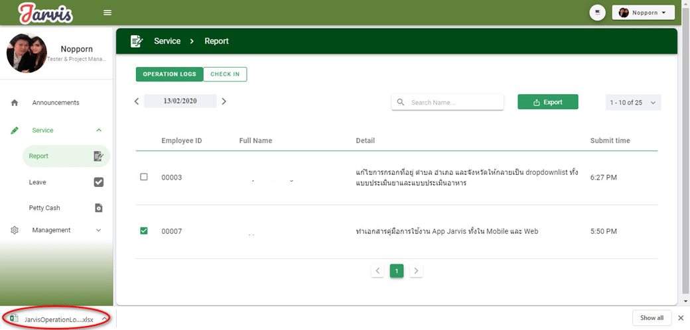The image size is (690, 330).
Task: Click the Export button
Action: (547, 102)
